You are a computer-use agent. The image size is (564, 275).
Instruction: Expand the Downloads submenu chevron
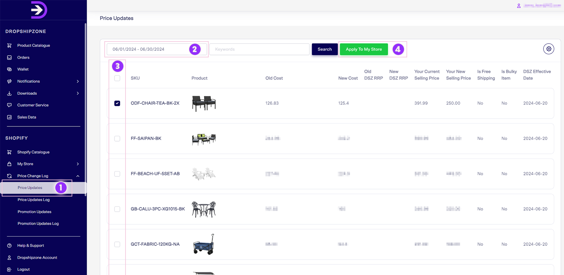tap(78, 93)
